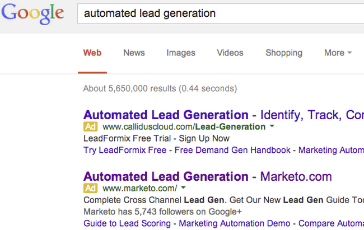Screen dimensions: 364x230
Task: Follow the 'Guide to Lead Scoring' link
Action: (x=127, y=223)
